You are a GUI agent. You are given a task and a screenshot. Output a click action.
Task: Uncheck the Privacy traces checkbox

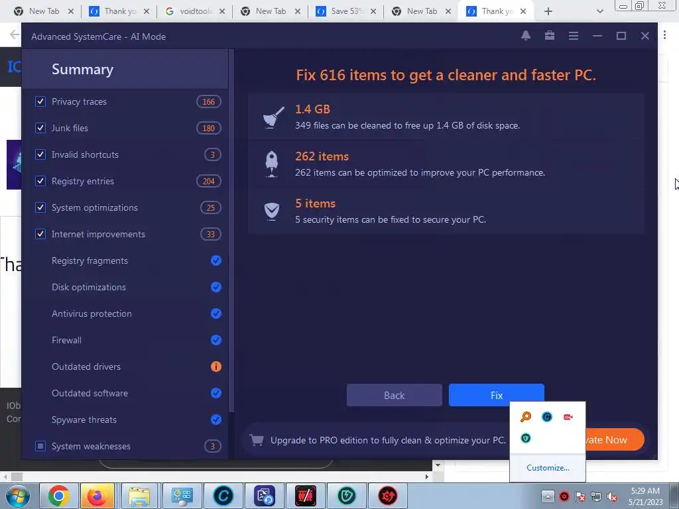[40, 101]
